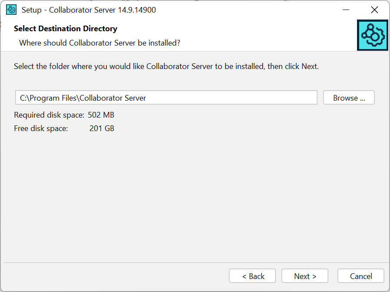390x292 pixels.
Task: Click the Setup - Collaborator Server 14.9.14900 title
Action: [88, 10]
